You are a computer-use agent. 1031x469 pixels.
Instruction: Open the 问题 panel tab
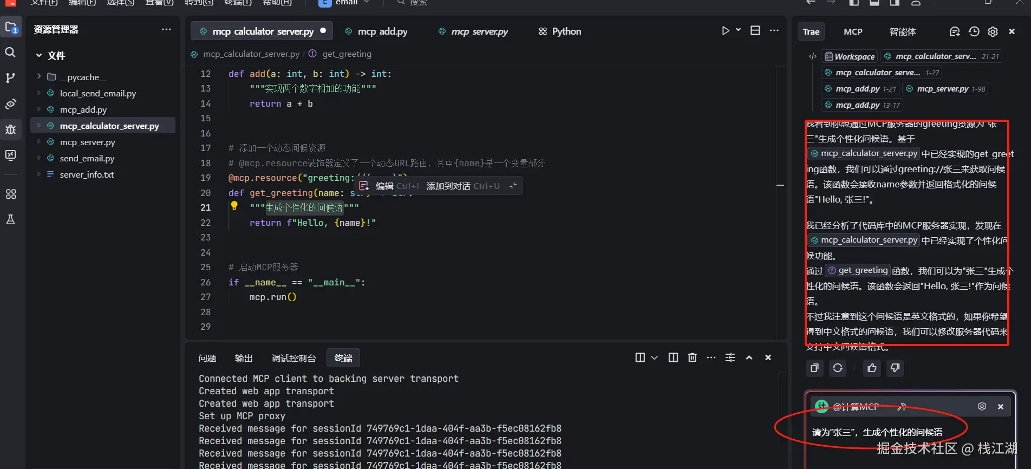coord(207,358)
